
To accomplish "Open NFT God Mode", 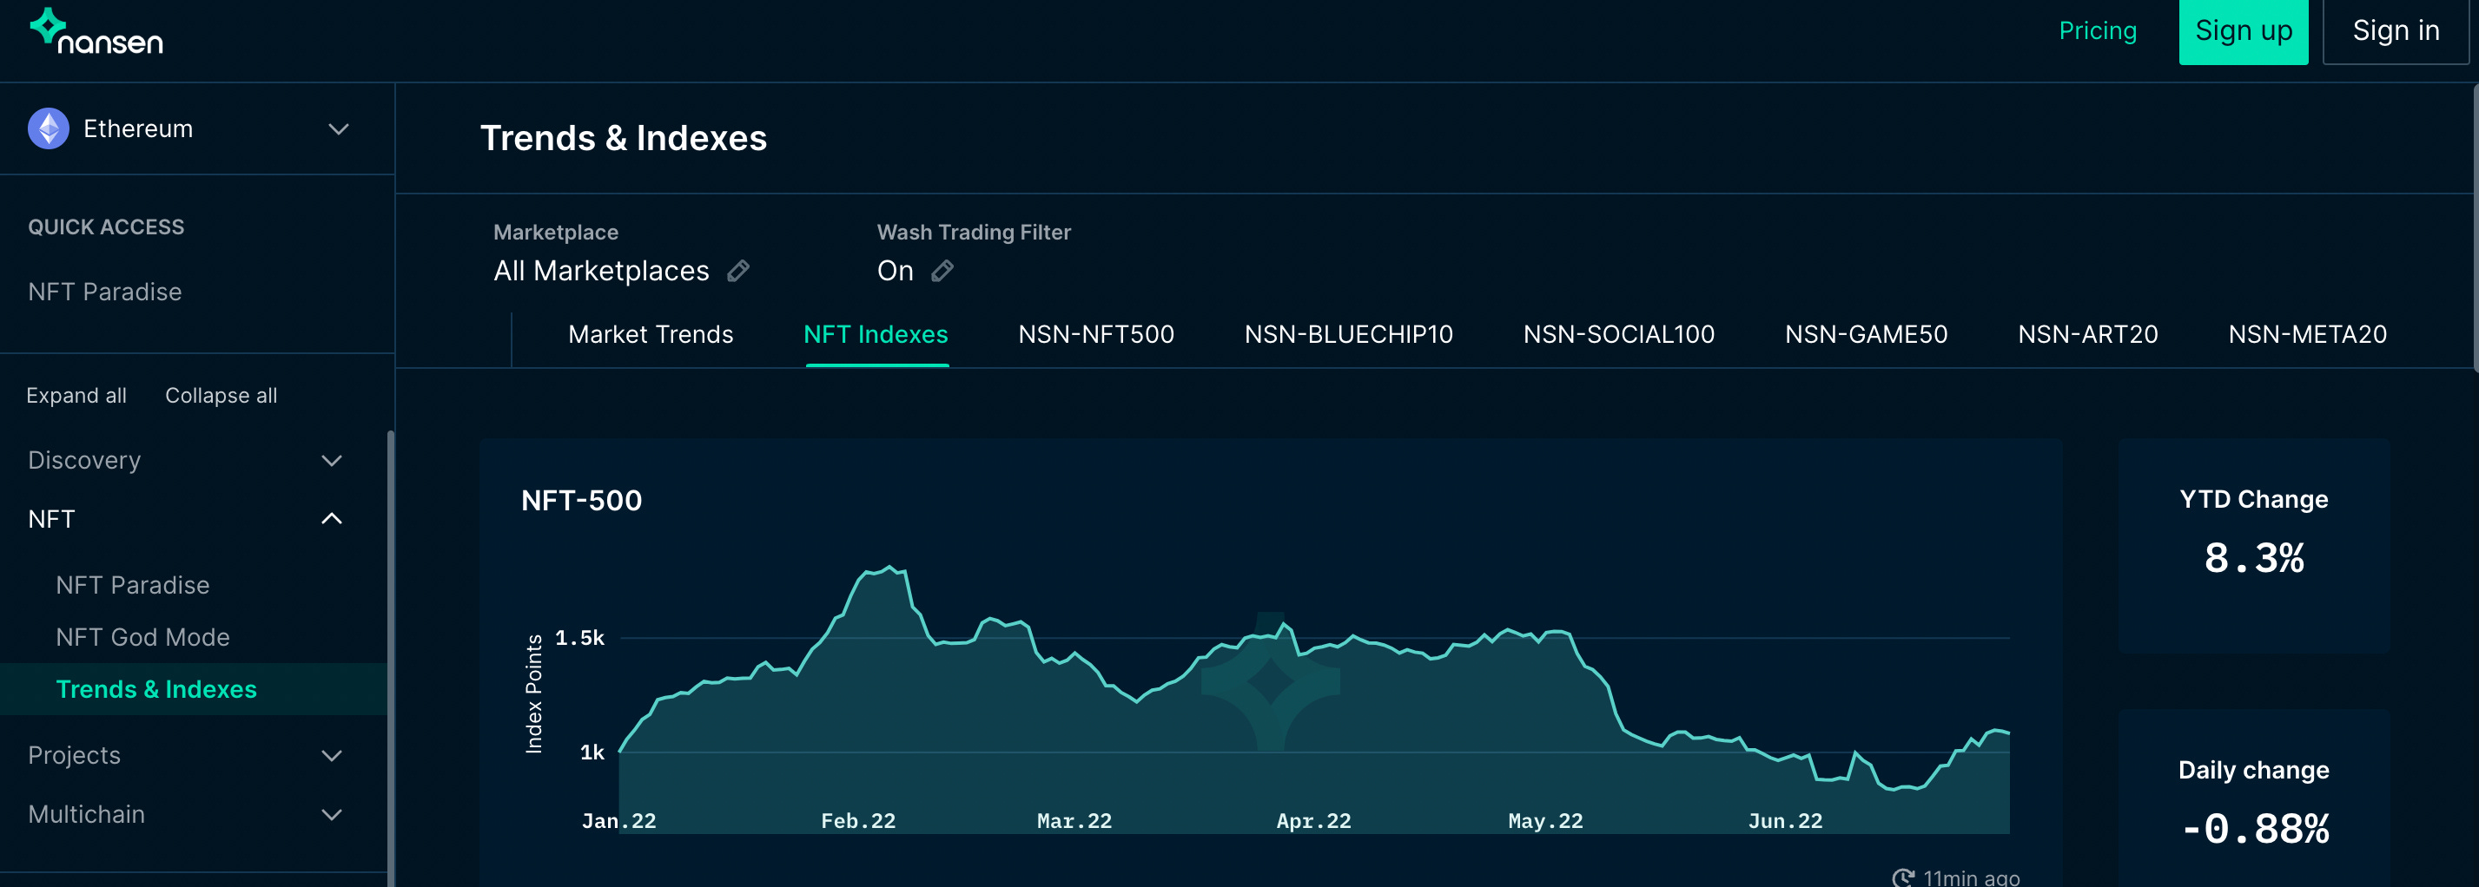I will tap(142, 638).
